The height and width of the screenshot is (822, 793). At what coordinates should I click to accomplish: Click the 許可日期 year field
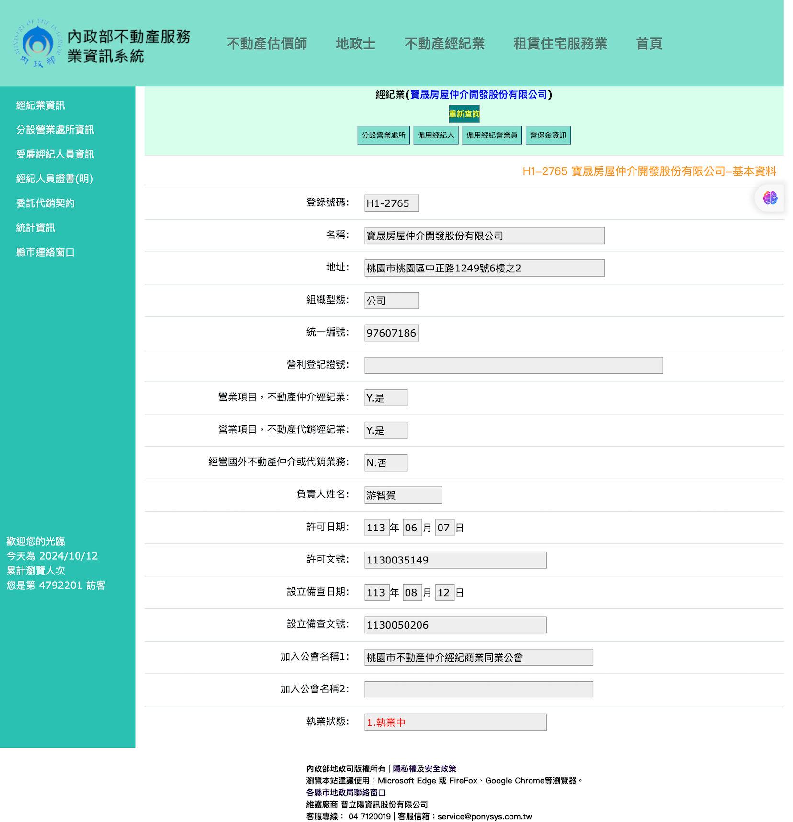click(376, 528)
